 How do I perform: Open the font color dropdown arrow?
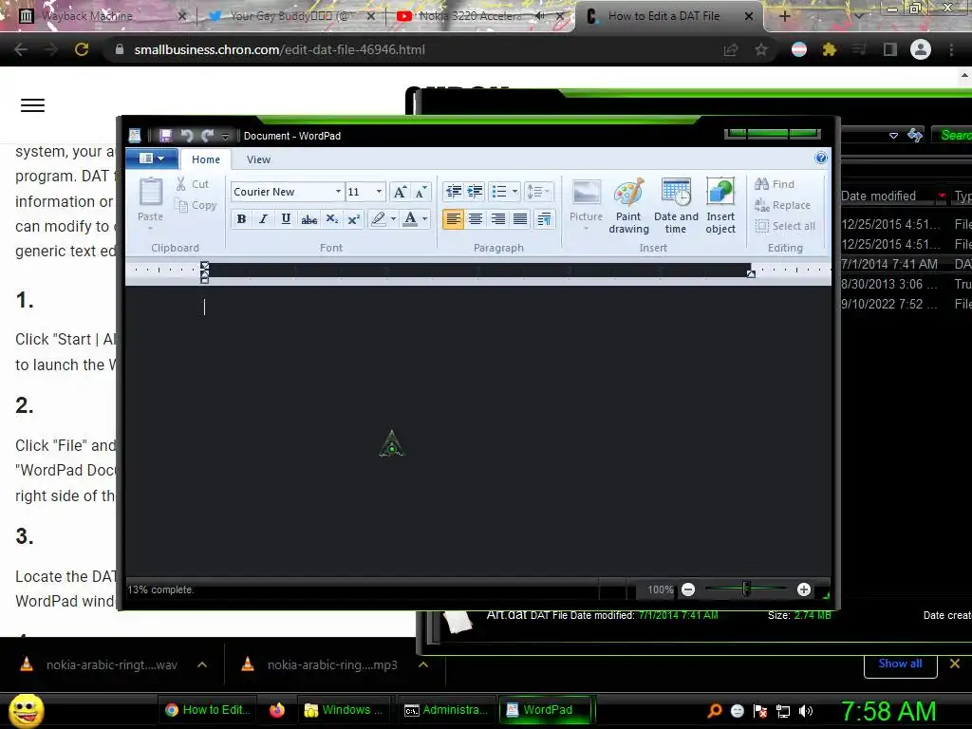point(424,219)
